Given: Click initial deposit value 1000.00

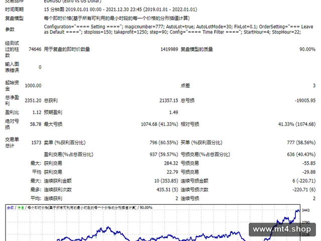Looking at the screenshot, I should click(x=33, y=86).
